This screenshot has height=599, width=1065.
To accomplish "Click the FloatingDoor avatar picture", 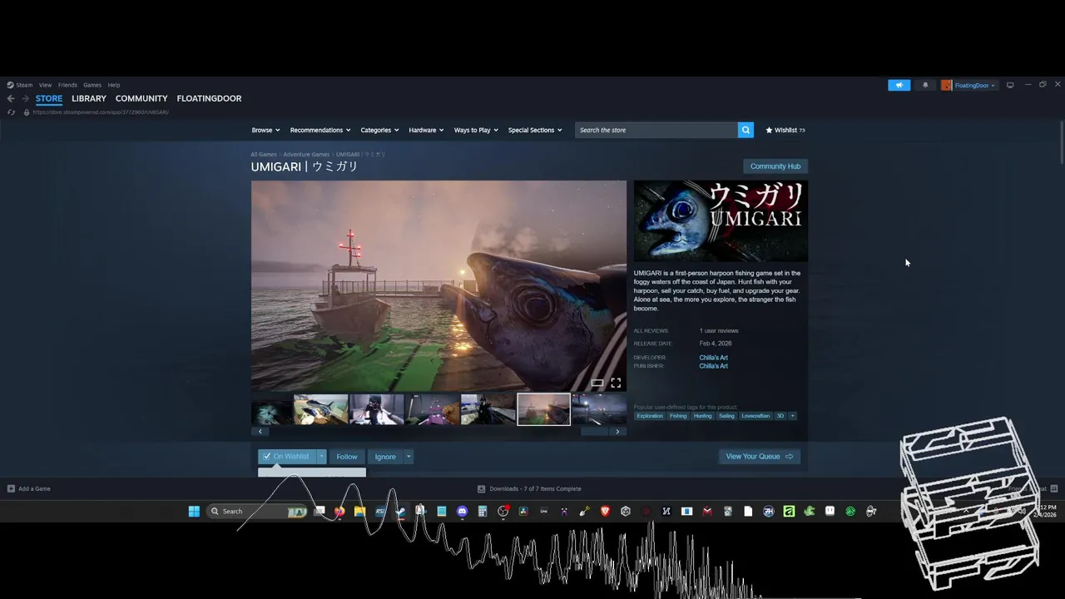I will [x=947, y=85].
